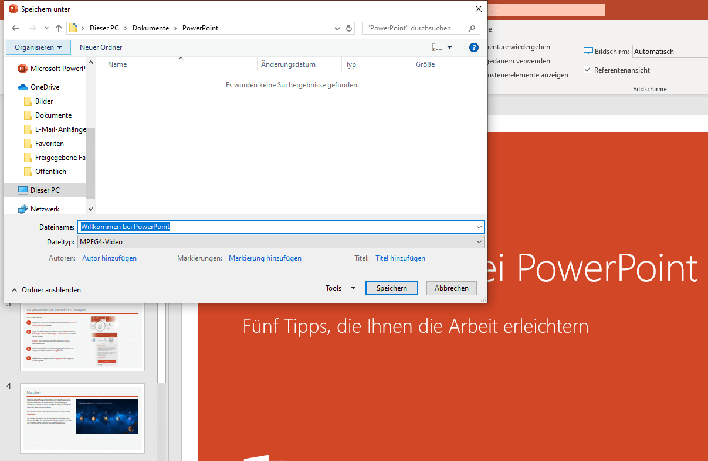This screenshot has width=708, height=461.
Task: Click navigation pane scroll down arrow
Action: point(90,209)
